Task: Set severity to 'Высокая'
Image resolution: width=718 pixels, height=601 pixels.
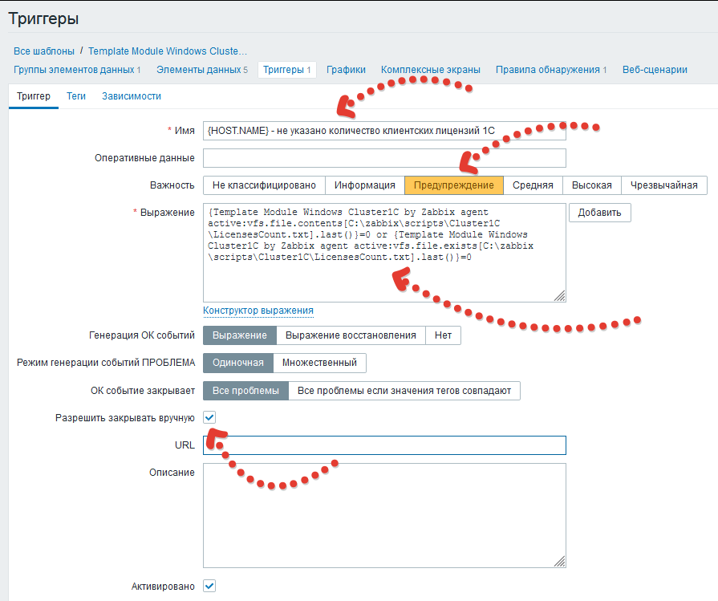Action: pyautogui.click(x=591, y=185)
